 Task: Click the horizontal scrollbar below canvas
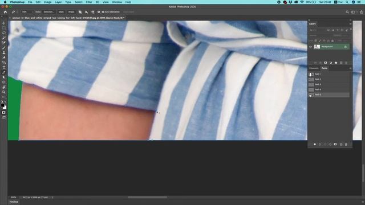(147, 198)
